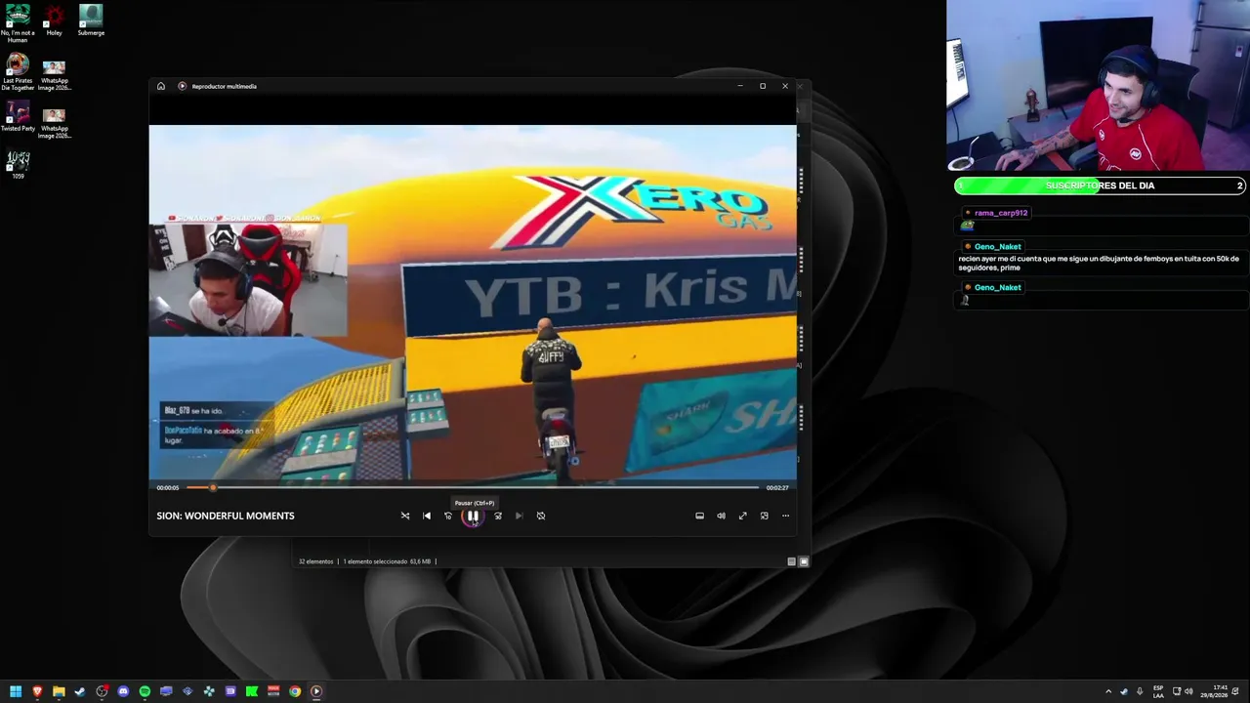Go to the next track
The width and height of the screenshot is (1250, 703).
pyautogui.click(x=520, y=516)
